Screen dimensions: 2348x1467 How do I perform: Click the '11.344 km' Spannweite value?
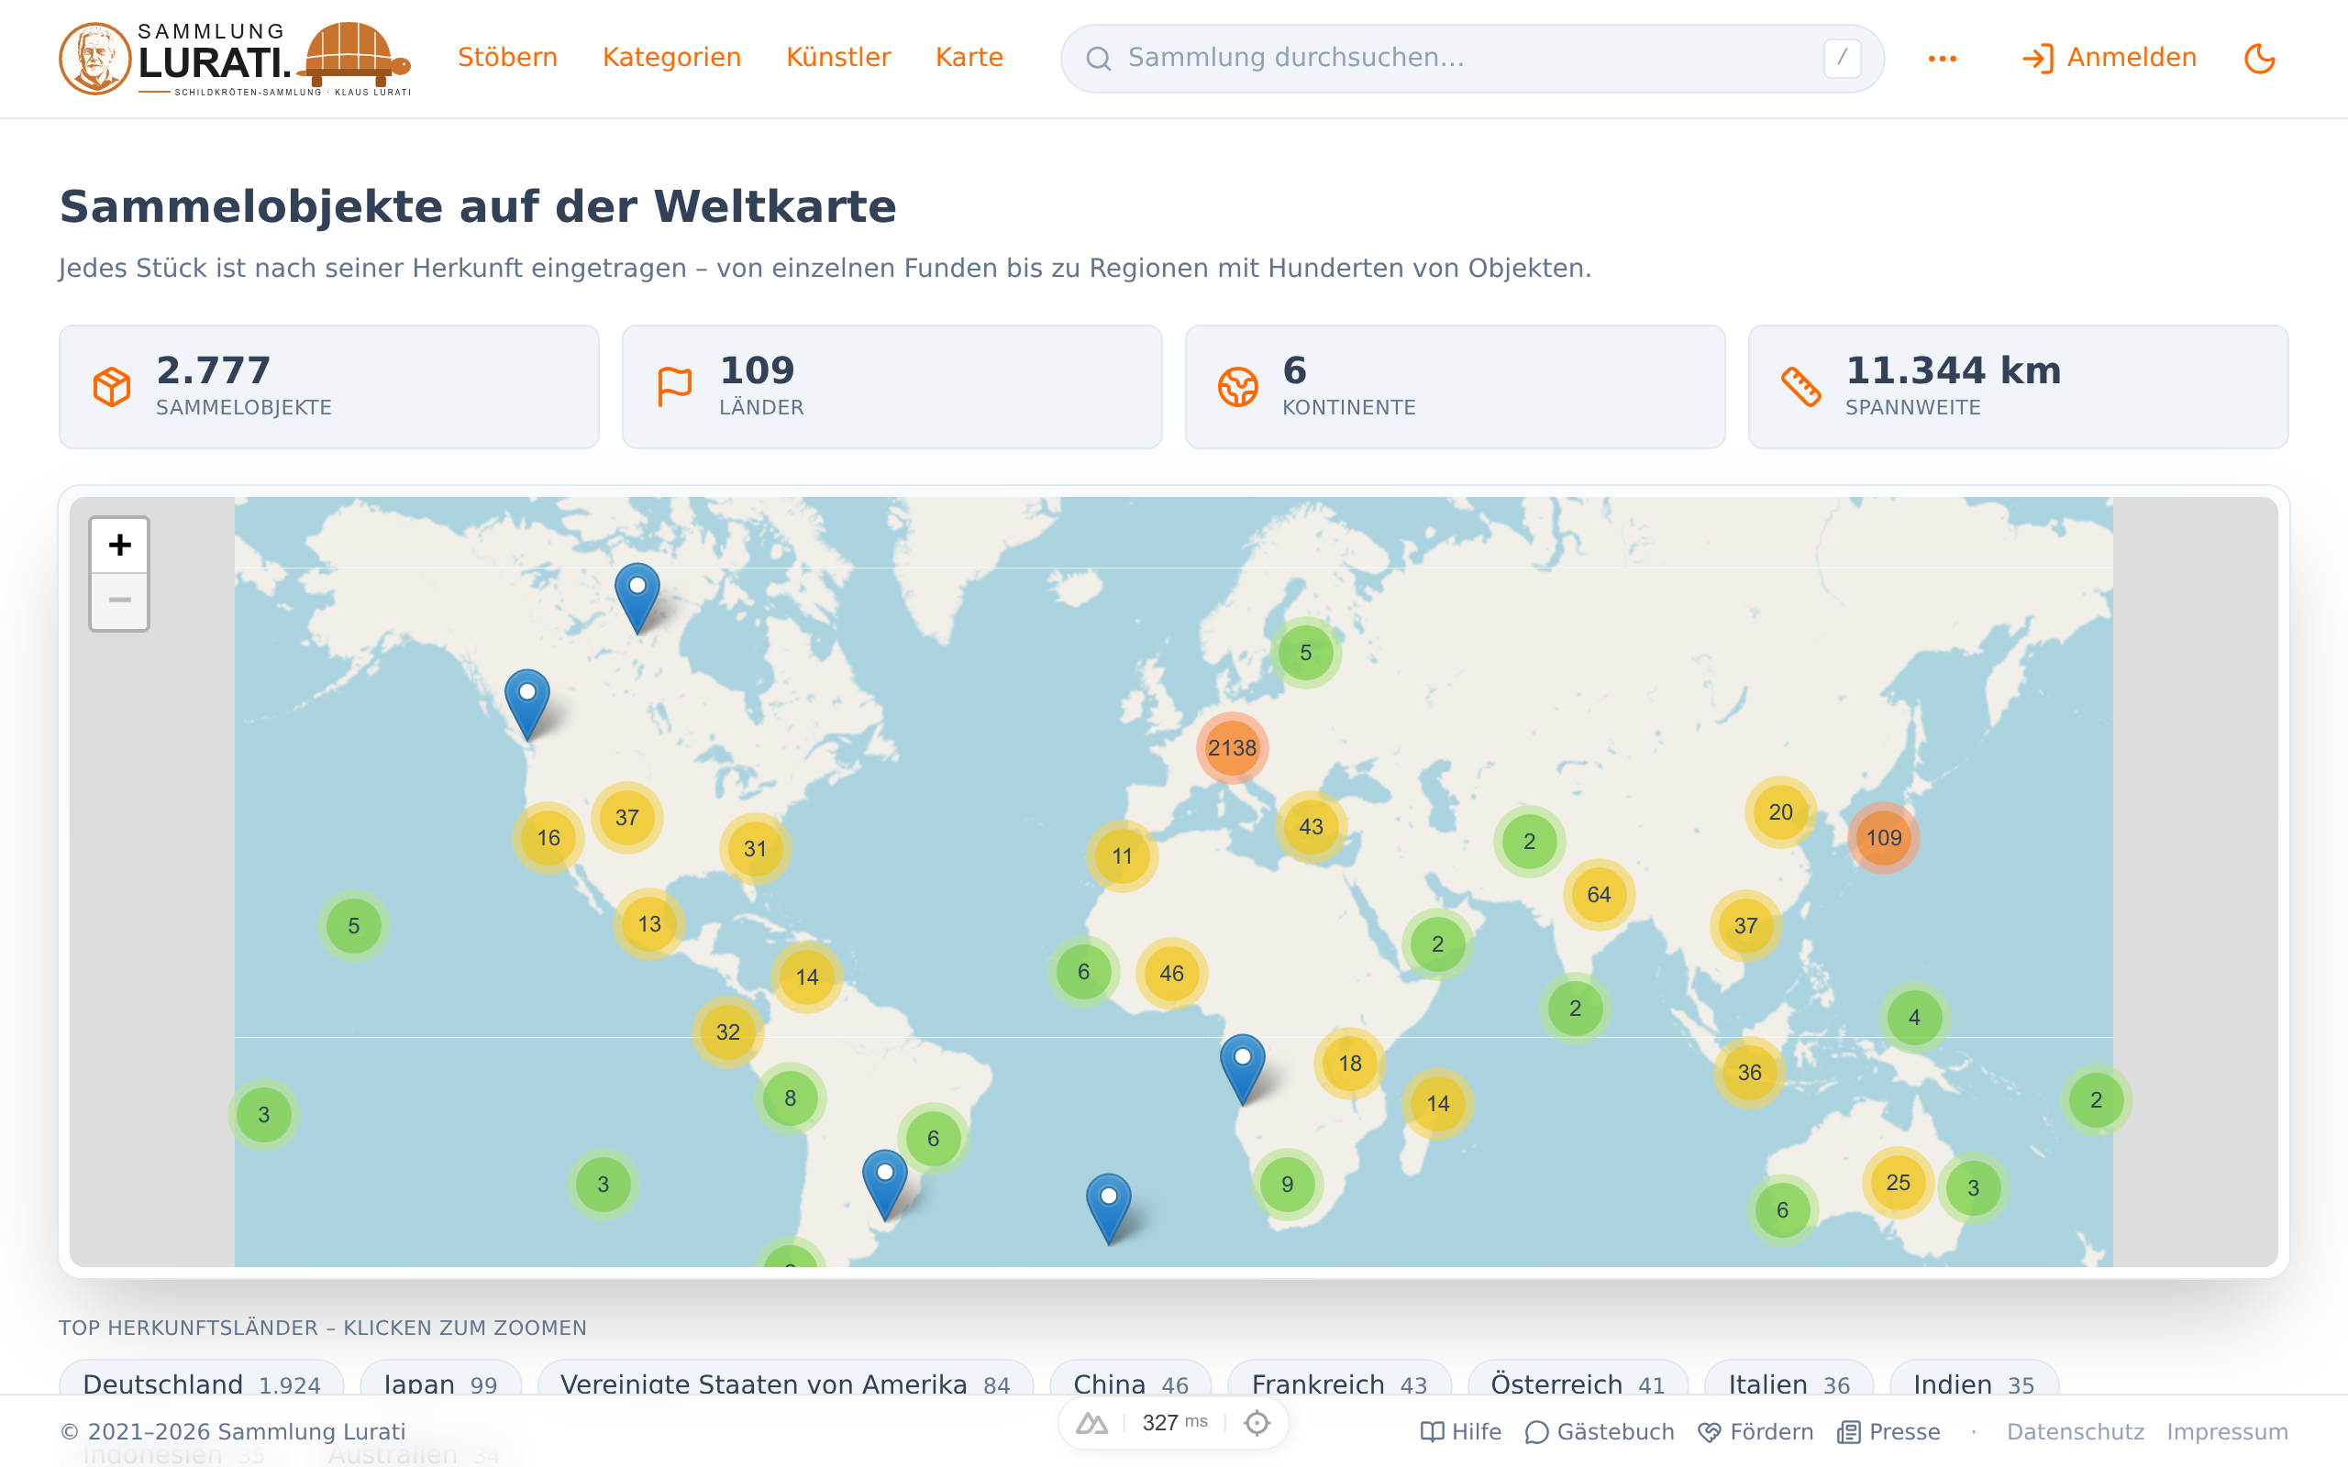point(1953,370)
